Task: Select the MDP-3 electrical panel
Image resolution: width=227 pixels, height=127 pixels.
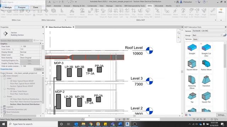Action: pos(59,73)
